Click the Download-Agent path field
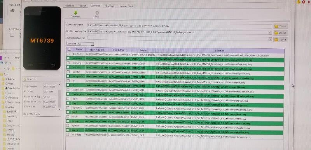 click(x=180, y=26)
